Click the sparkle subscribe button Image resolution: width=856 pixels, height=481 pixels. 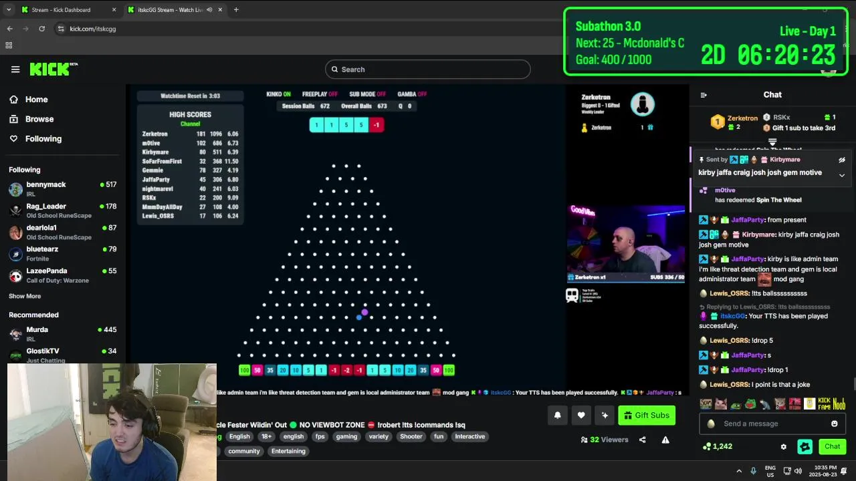pyautogui.click(x=605, y=416)
